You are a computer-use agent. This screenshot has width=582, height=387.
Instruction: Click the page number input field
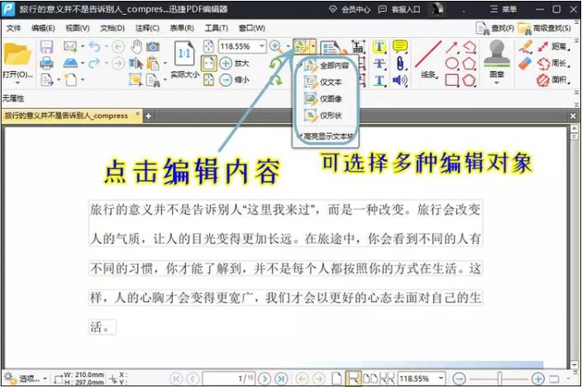click(229, 379)
